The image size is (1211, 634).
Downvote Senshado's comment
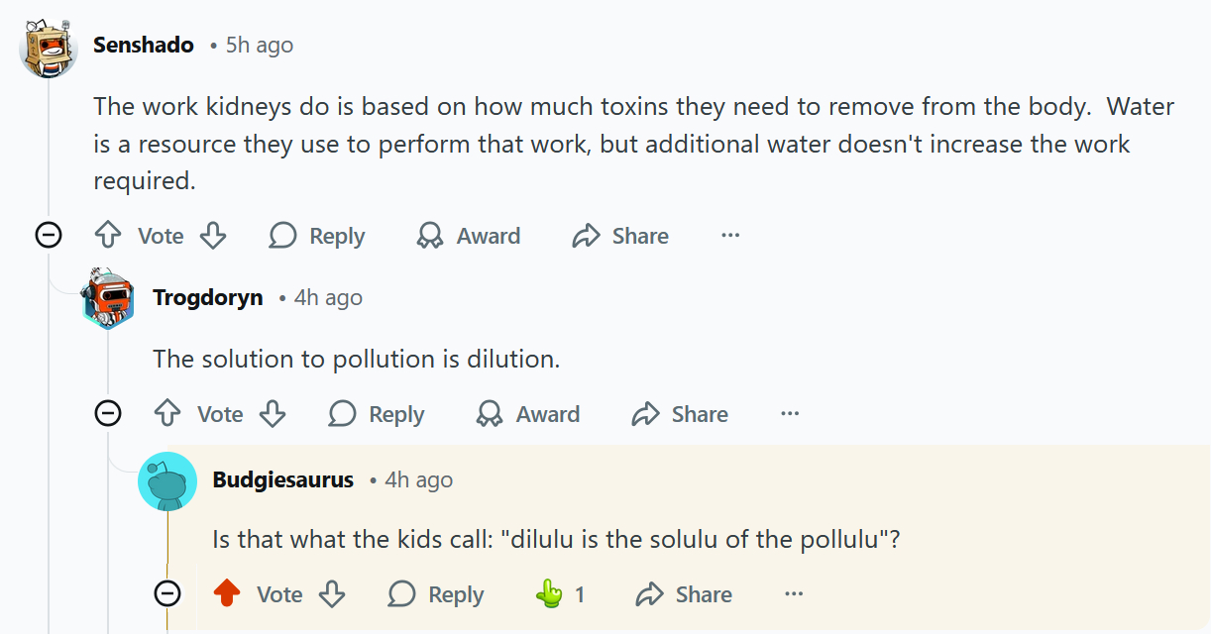(x=213, y=236)
